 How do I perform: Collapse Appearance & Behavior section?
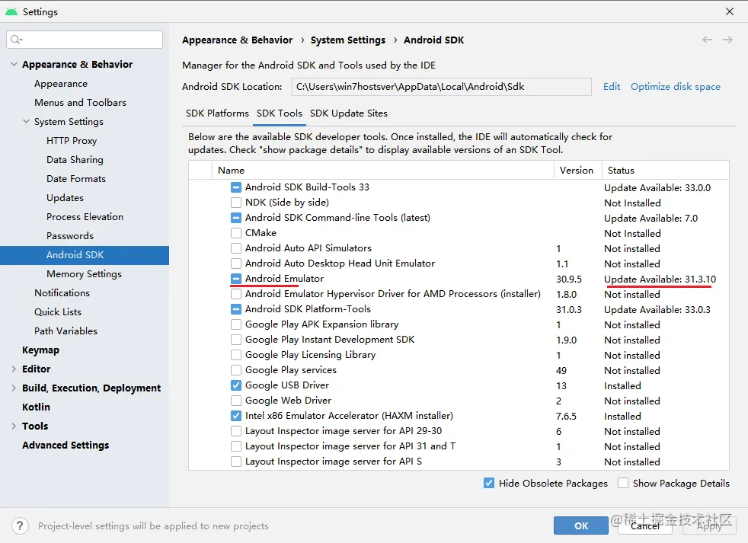[14, 64]
